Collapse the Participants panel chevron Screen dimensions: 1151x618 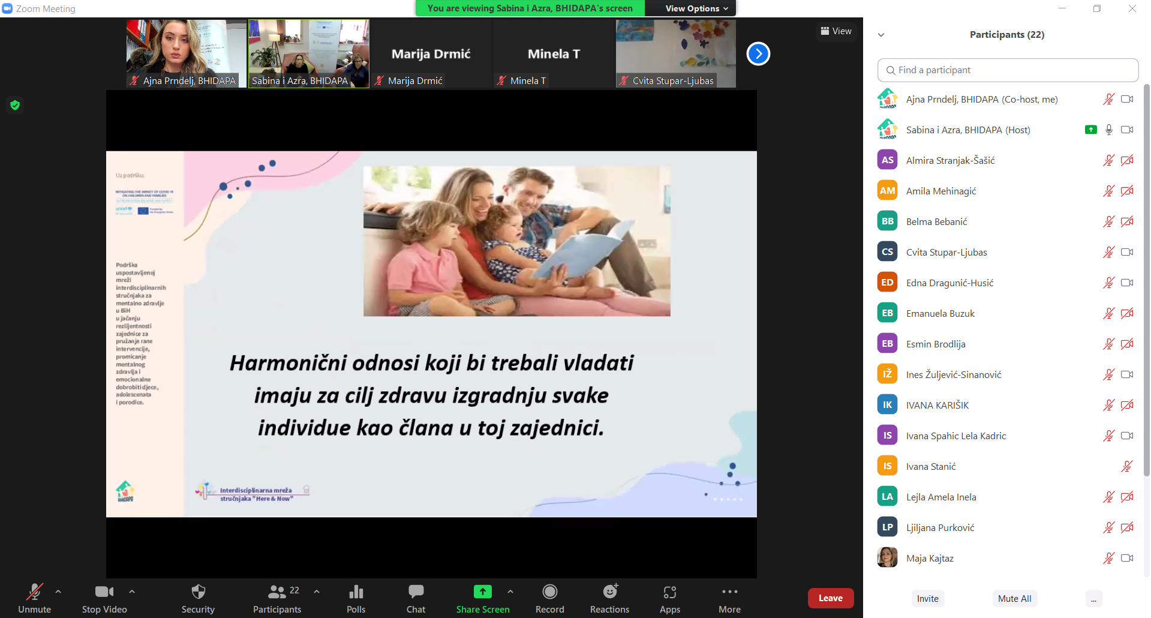[x=881, y=35]
